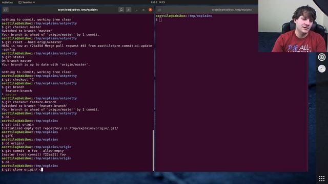
Task: Close the left terminal window
Action: tap(150, 10)
